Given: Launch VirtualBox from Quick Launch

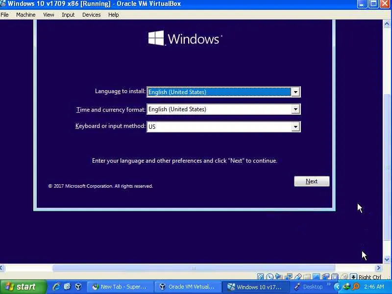Looking at the screenshot, I should (x=78, y=287).
